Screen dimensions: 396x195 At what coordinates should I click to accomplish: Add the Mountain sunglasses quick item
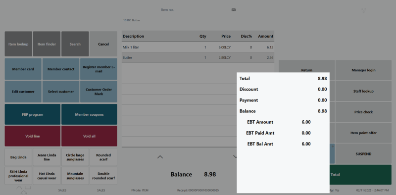click(x=75, y=176)
